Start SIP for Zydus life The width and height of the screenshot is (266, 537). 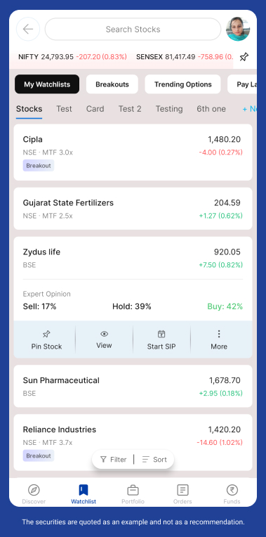(161, 339)
